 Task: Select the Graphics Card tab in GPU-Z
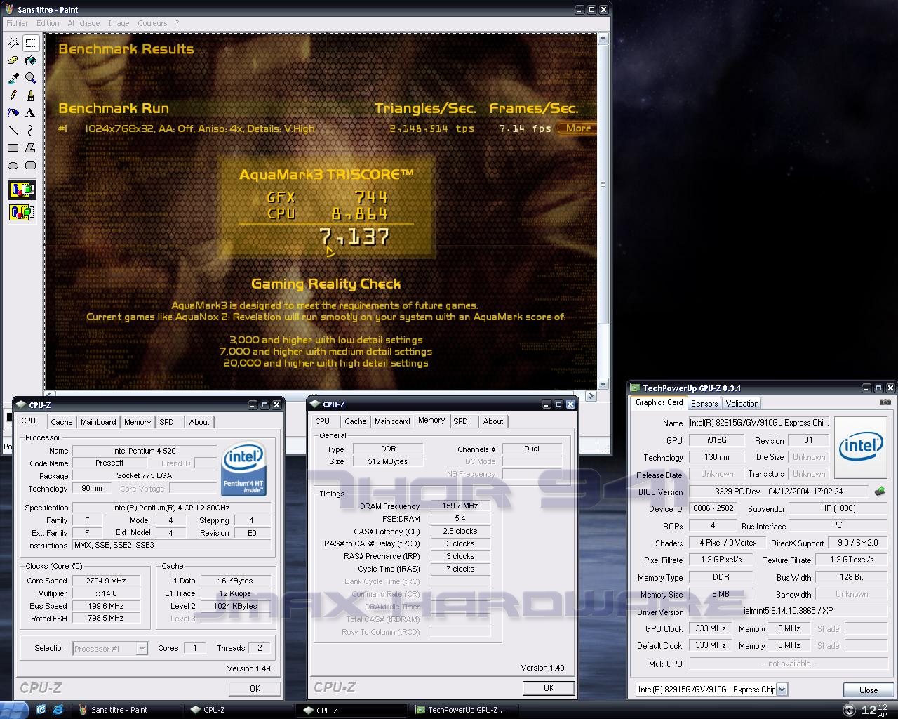(659, 402)
